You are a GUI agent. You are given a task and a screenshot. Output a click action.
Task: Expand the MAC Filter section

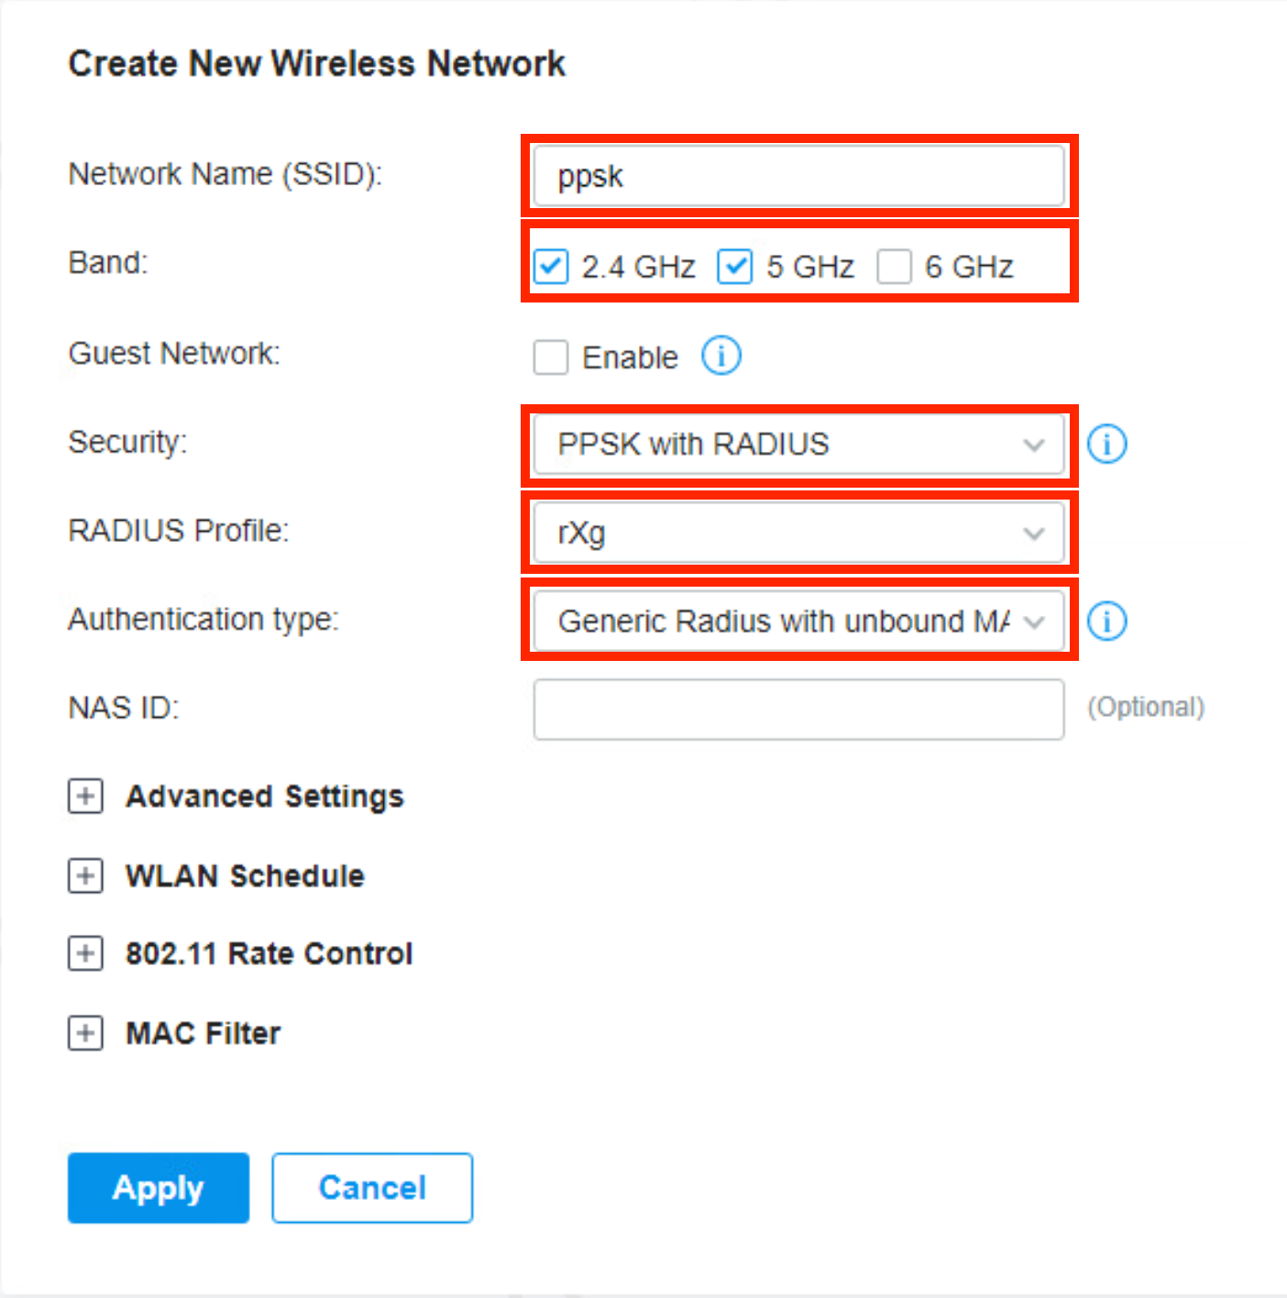pos(85,1033)
